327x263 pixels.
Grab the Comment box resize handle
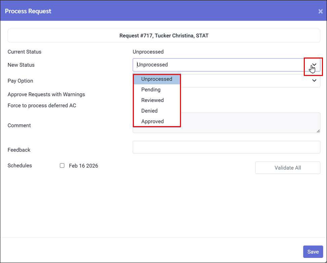click(x=318, y=131)
